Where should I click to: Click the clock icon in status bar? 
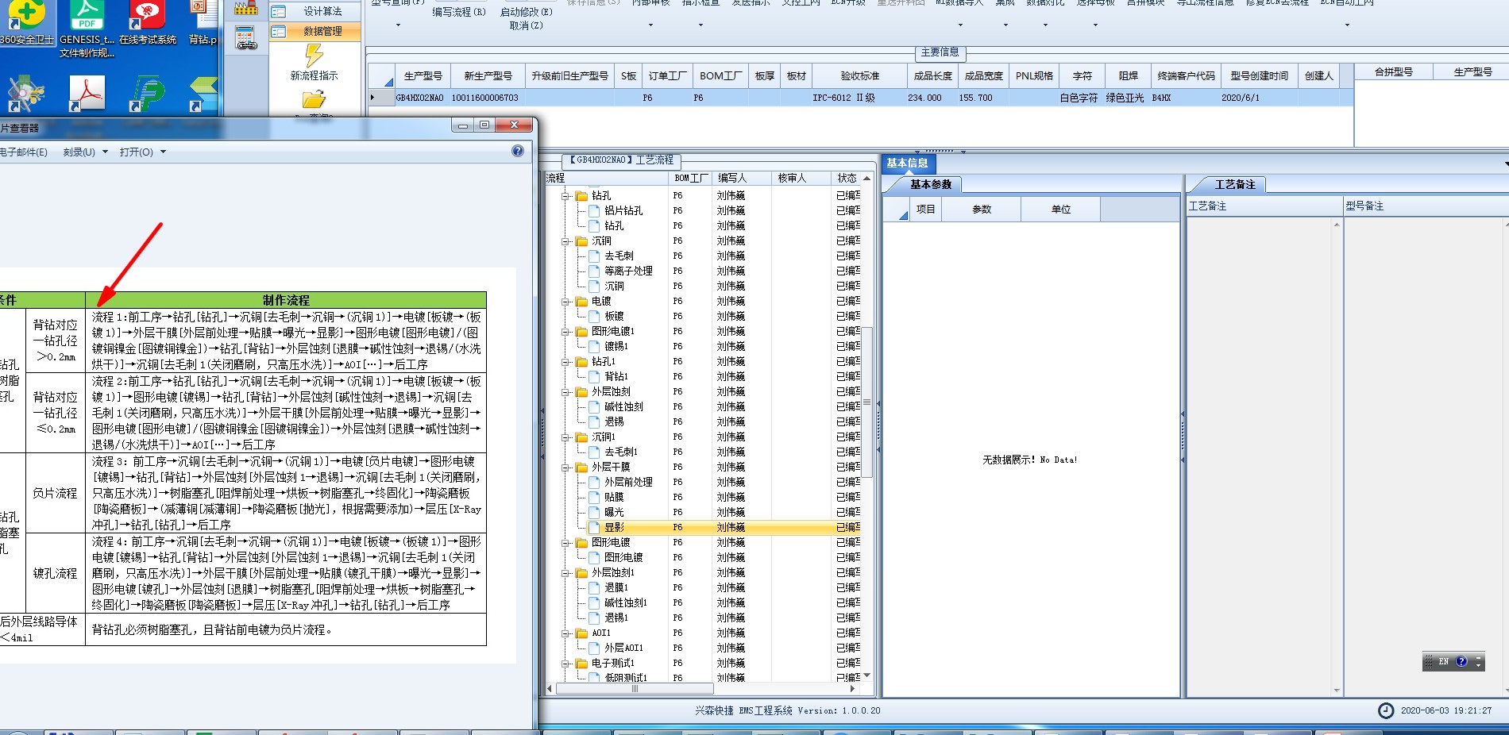tap(1386, 710)
